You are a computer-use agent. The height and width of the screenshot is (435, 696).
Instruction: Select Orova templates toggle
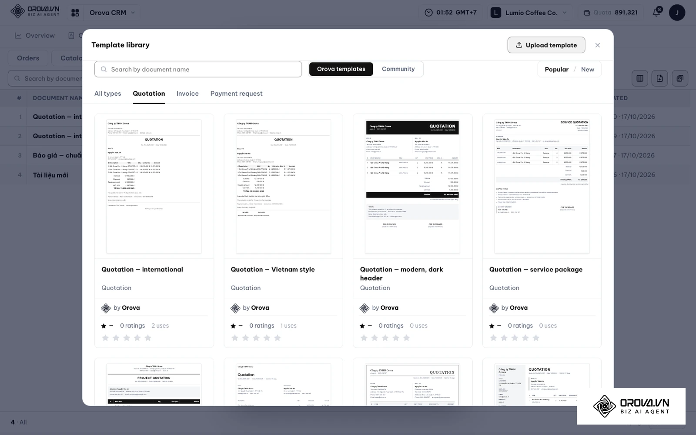coord(341,69)
